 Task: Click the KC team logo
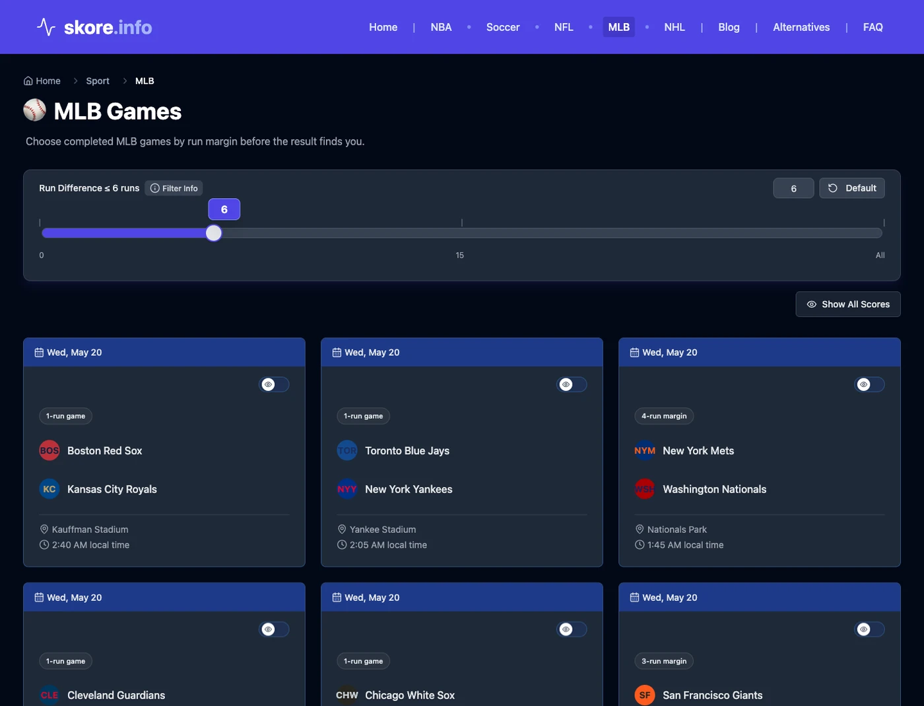point(49,489)
